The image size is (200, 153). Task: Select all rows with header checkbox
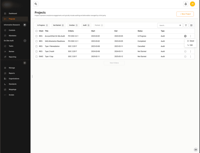[x=37, y=31]
